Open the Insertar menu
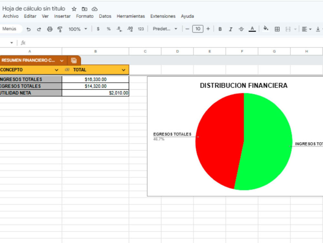 click(62, 16)
